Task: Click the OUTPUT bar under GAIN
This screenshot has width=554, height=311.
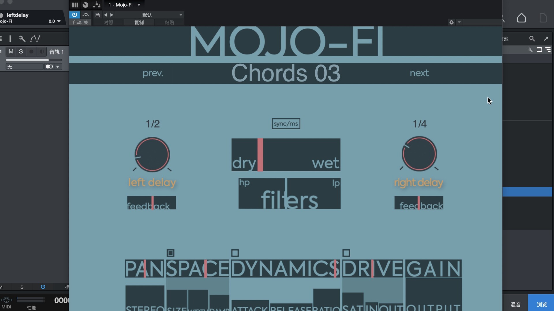Action: point(433,295)
